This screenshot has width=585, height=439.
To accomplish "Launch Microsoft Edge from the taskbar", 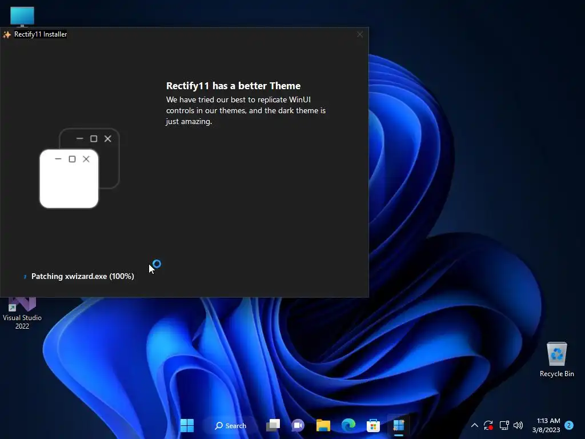I will pos(348,425).
